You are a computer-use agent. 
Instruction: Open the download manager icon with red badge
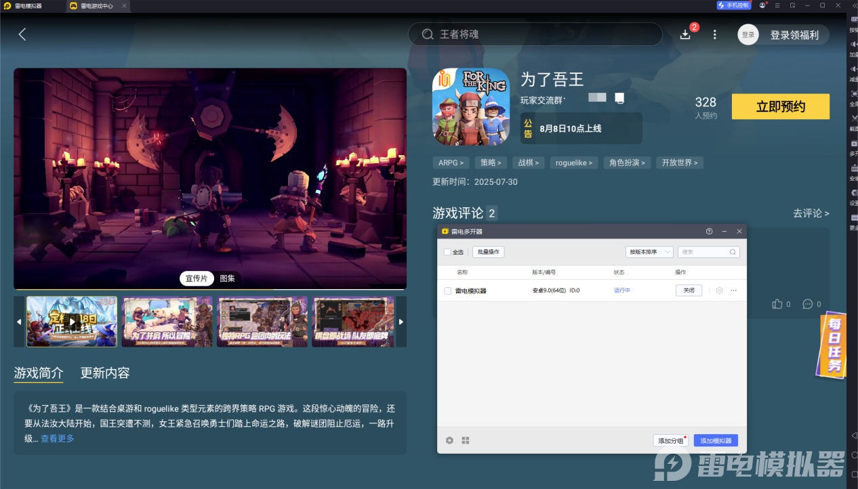[x=685, y=34]
